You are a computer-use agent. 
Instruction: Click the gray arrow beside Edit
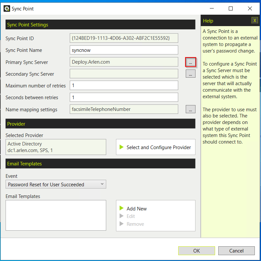122,216
